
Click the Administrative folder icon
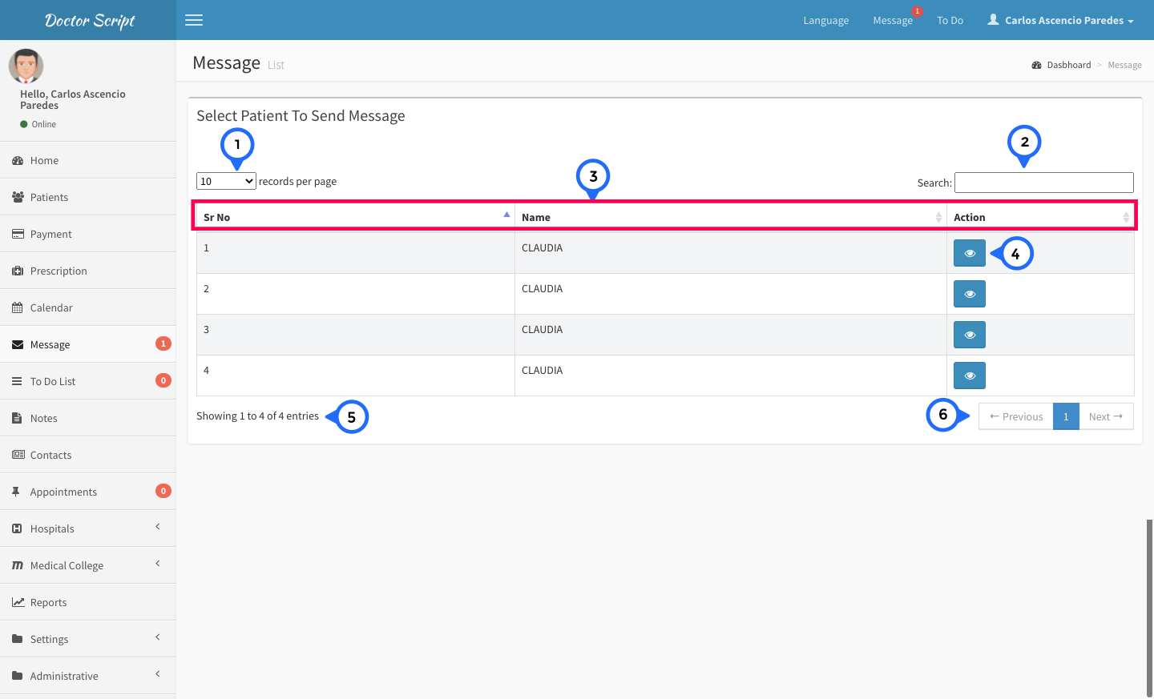18,676
